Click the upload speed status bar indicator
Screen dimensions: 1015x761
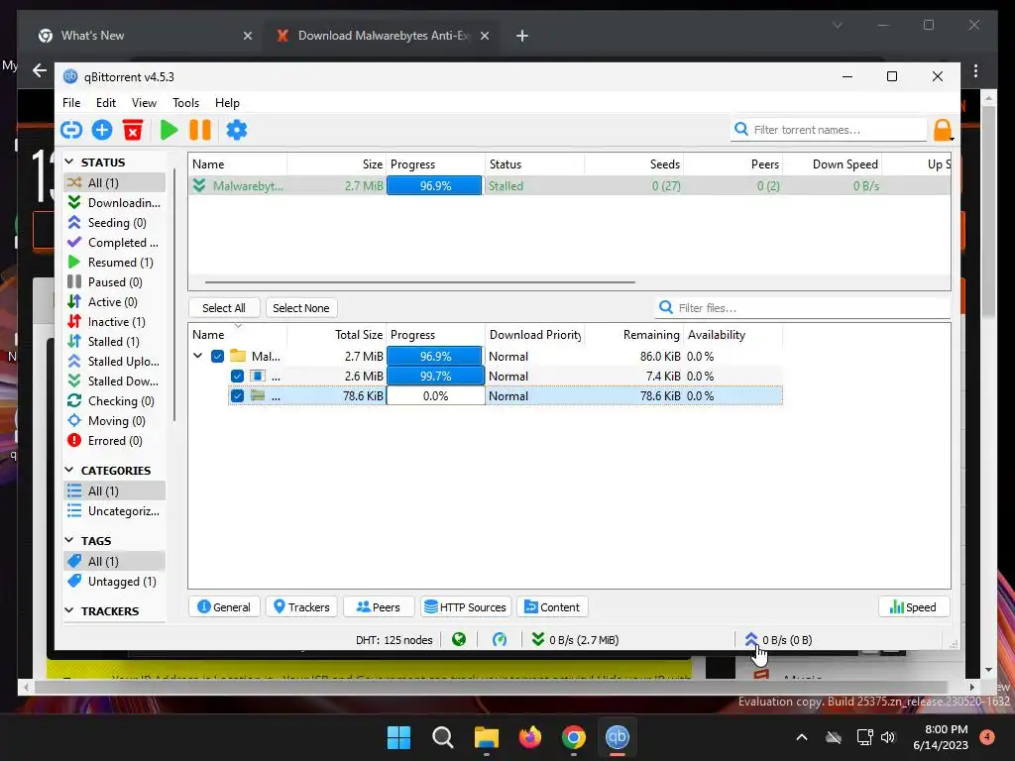point(778,640)
